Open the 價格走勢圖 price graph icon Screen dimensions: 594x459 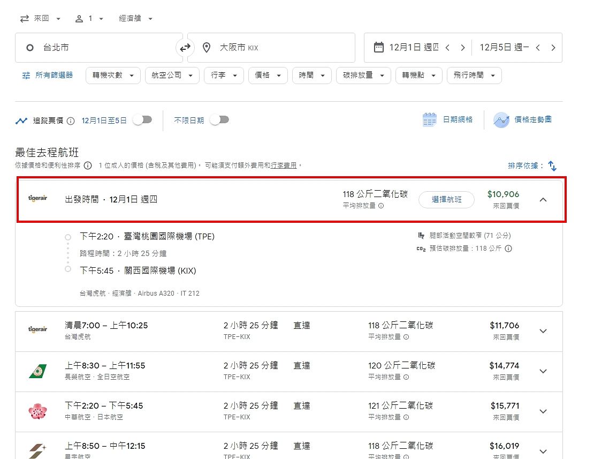pos(501,120)
